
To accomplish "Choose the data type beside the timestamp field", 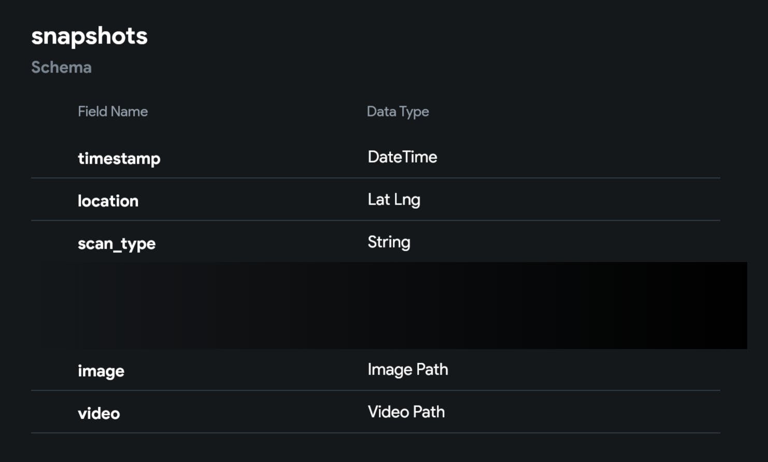I will pos(402,157).
